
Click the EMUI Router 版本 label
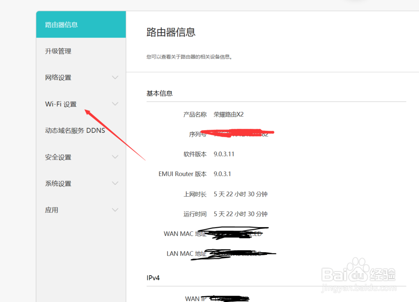point(183,174)
